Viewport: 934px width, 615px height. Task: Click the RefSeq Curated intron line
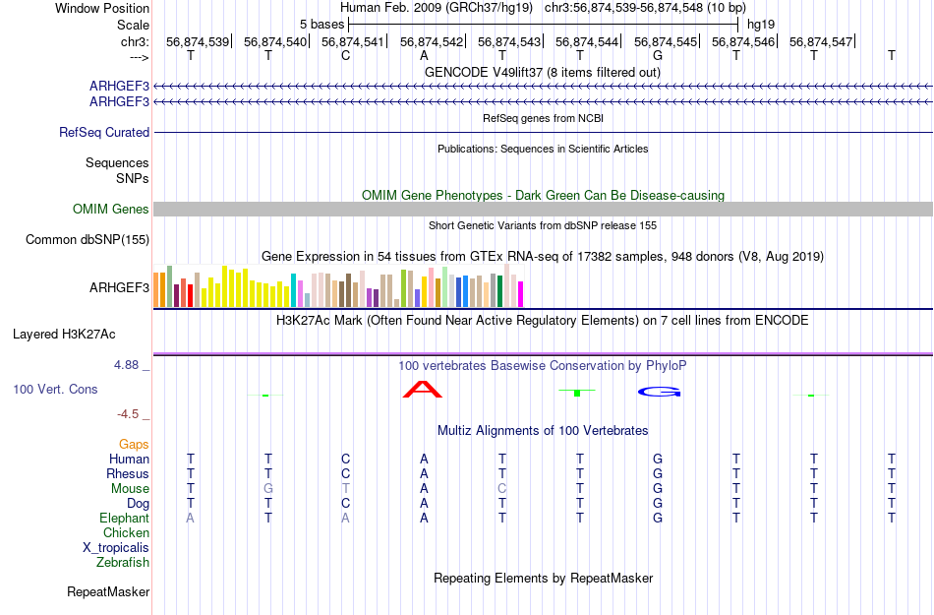(x=543, y=132)
